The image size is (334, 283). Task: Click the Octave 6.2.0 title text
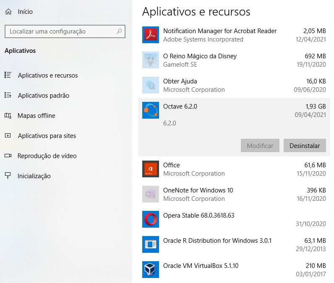pos(180,106)
